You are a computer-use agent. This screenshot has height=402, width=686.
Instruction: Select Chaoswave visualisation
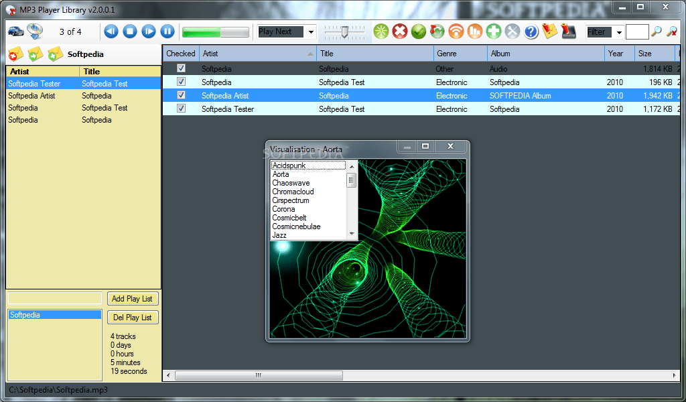point(308,183)
